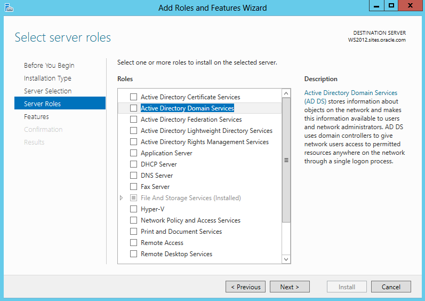Viewport: 425px width, 301px height.
Task: Select the Fax Server role label
Action: 155,187
